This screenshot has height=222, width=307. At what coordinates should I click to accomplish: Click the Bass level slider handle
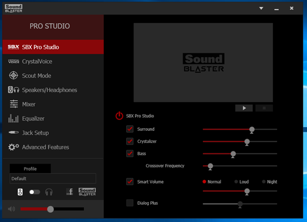233,154
